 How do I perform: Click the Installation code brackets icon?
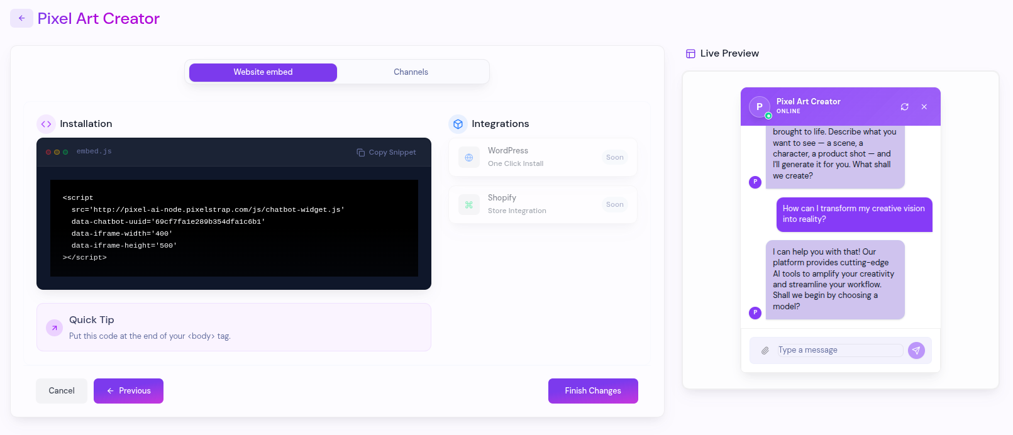pos(46,124)
